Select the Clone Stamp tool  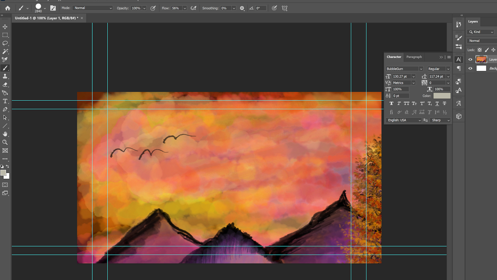click(x=5, y=76)
